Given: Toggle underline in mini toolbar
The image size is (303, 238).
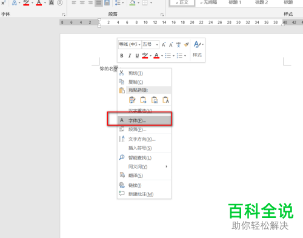Looking at the screenshot, I should [137, 55].
